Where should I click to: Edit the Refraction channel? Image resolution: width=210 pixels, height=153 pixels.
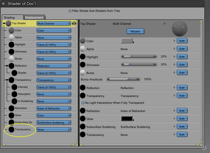tap(182, 111)
